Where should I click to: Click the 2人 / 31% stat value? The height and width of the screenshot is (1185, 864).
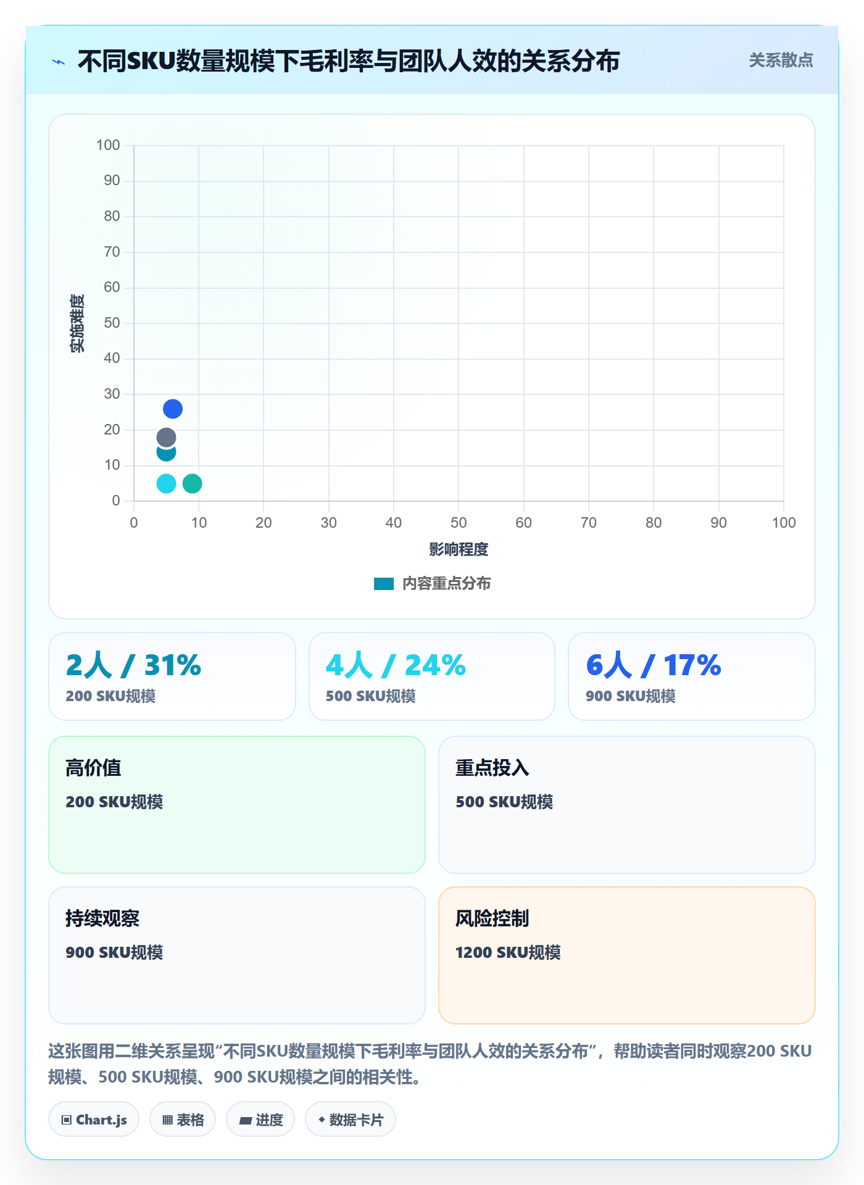point(133,665)
